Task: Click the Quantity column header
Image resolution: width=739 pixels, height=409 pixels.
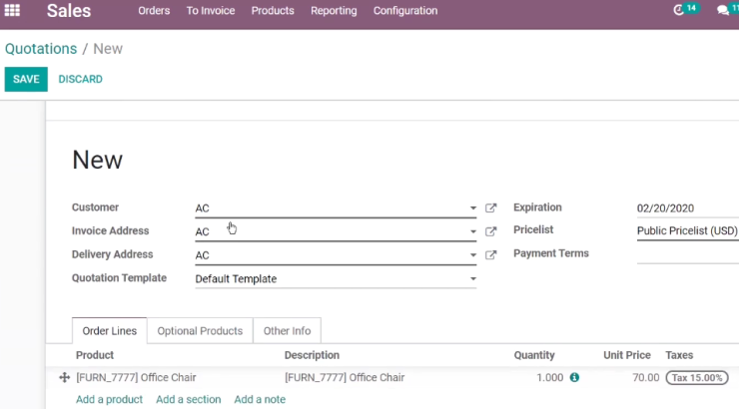Action: click(534, 355)
